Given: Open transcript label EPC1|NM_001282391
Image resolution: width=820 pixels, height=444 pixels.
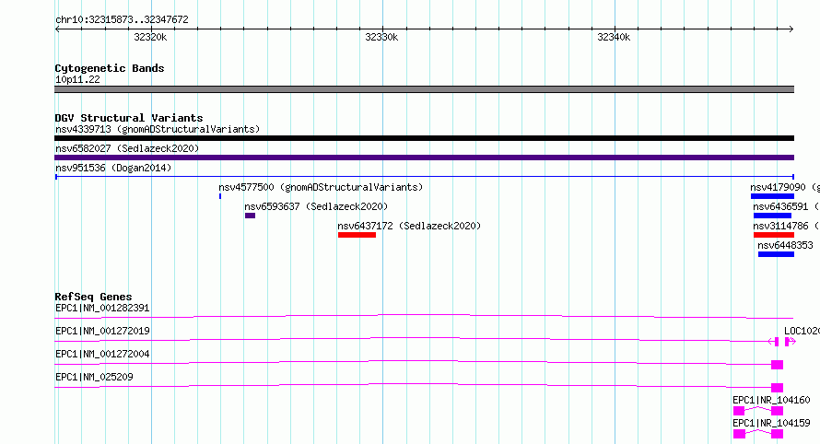Looking at the screenshot, I should tap(102, 308).
